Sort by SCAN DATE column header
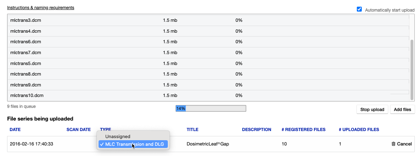Image resolution: width=419 pixels, height=156 pixels. pyautogui.click(x=78, y=130)
